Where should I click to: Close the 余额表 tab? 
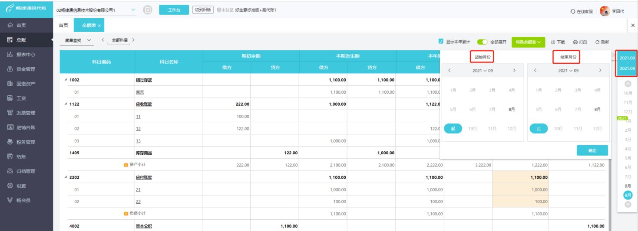tap(99, 26)
